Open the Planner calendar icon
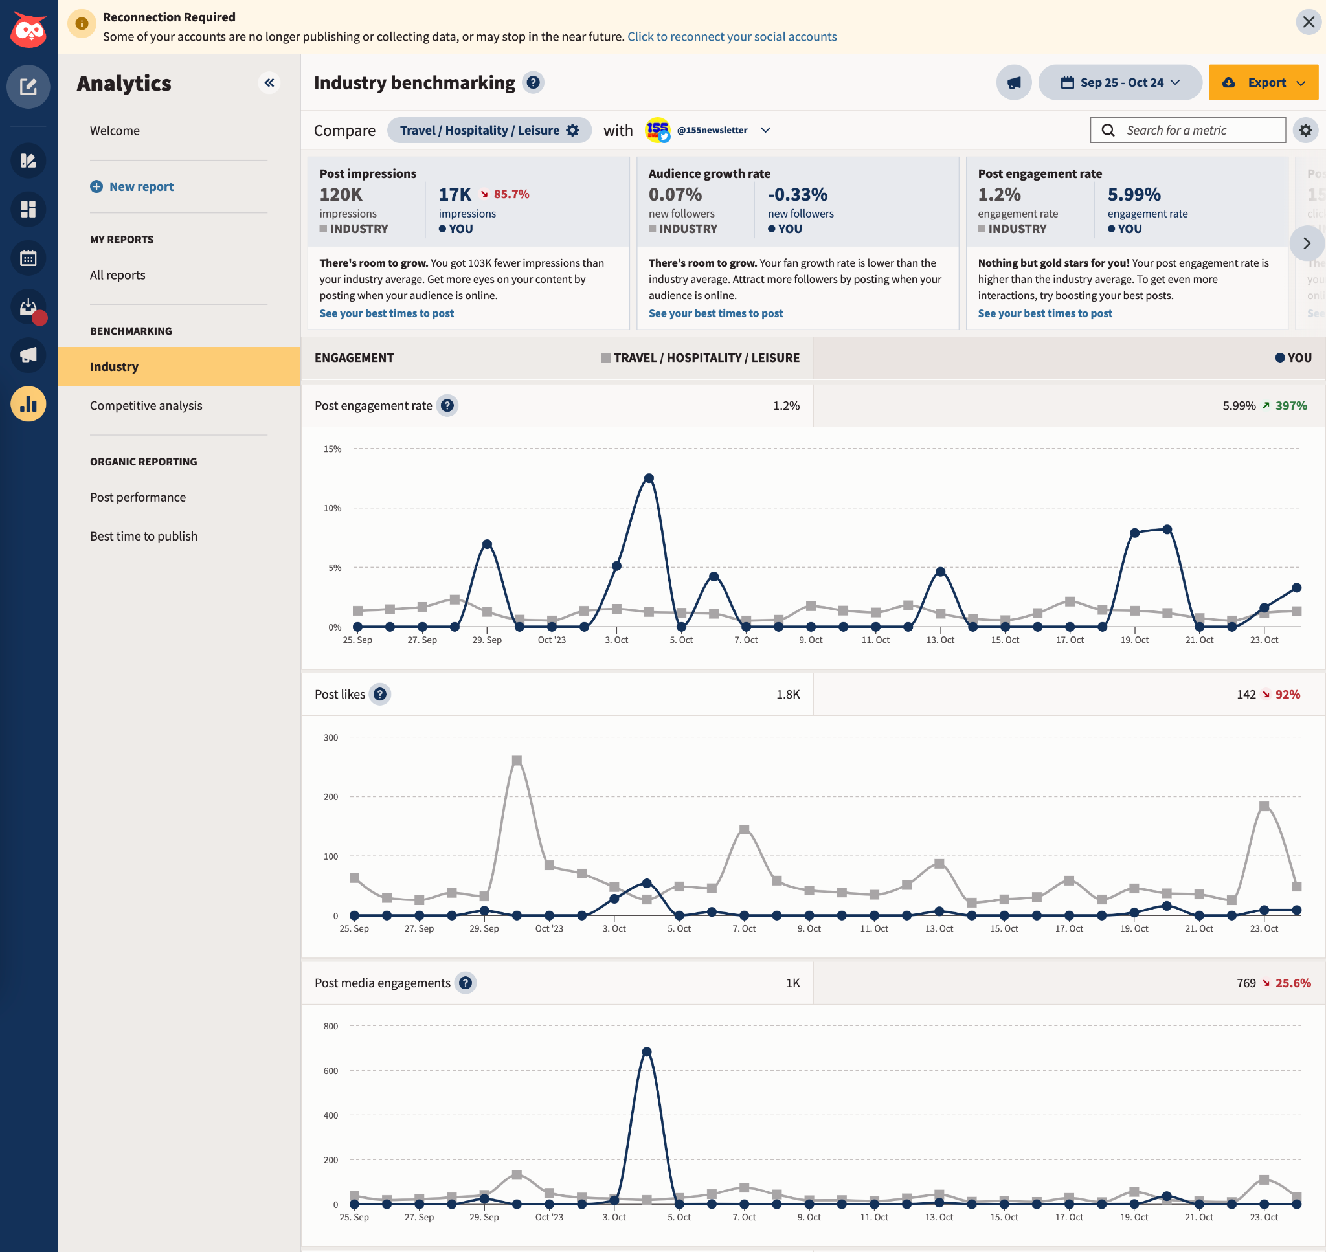The image size is (1326, 1252). click(27, 258)
